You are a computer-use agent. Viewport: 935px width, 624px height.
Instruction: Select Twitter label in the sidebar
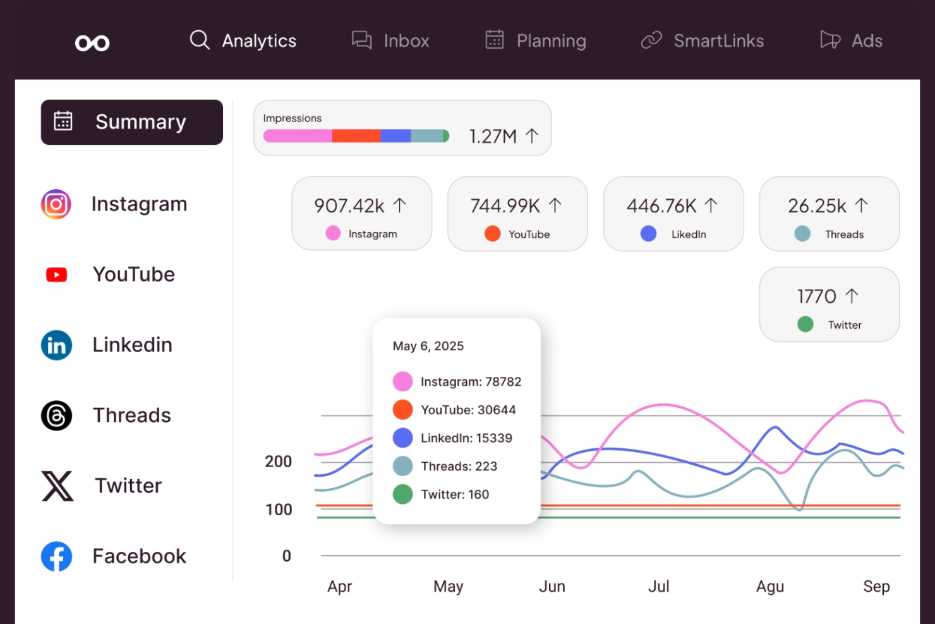pyautogui.click(x=128, y=486)
